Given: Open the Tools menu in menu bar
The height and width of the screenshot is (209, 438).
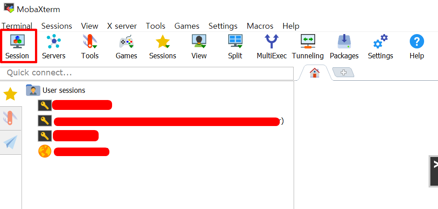Looking at the screenshot, I should tap(156, 26).
